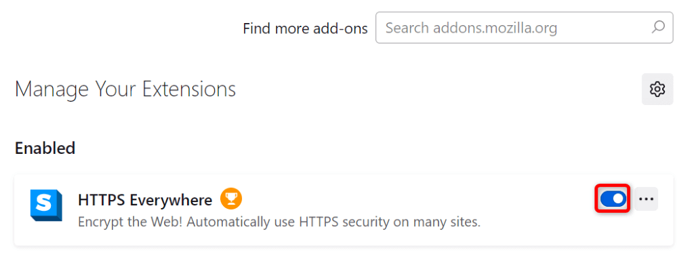Open HTTPS Everywhere extension details via its name
Screen dimensions: 694x263
[x=145, y=201]
